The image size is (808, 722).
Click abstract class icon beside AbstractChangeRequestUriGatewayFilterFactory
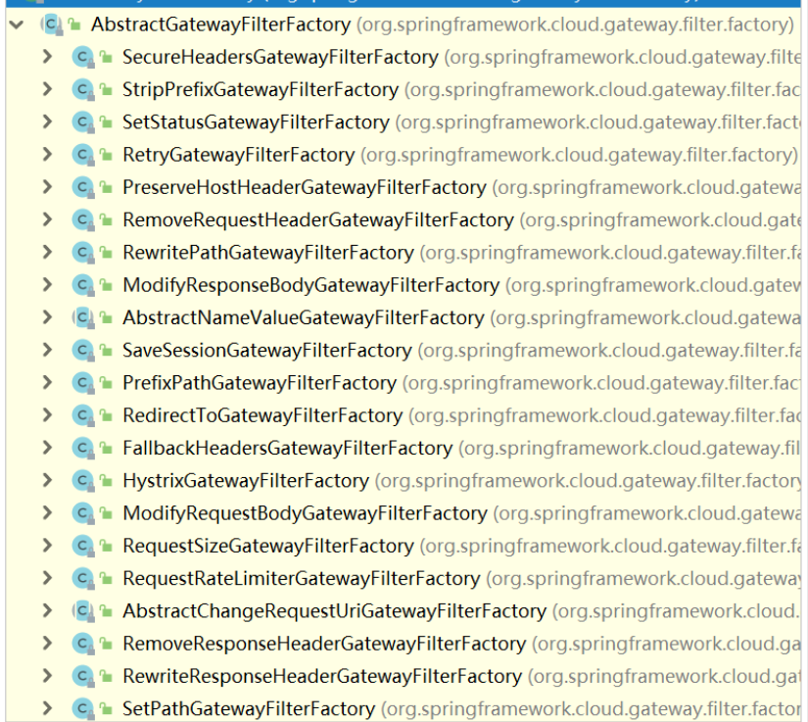83,611
